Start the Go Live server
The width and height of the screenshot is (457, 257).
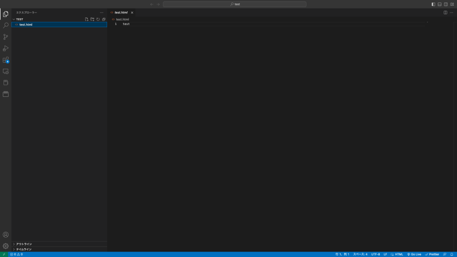[414, 254]
